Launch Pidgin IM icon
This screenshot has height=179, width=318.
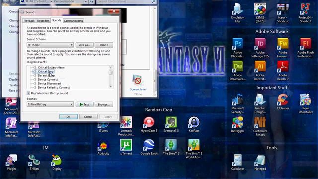point(11,162)
